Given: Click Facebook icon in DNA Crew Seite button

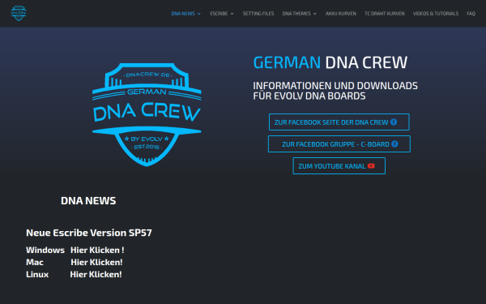Looking at the screenshot, I should (x=394, y=122).
